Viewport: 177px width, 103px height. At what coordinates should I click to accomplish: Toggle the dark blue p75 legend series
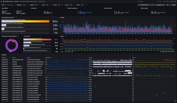pos(65,52)
